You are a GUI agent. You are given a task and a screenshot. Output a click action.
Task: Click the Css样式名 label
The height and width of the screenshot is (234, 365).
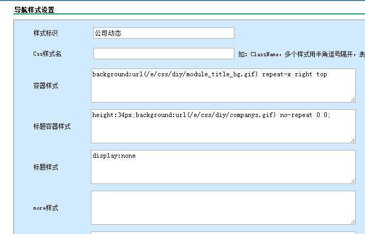(x=47, y=54)
